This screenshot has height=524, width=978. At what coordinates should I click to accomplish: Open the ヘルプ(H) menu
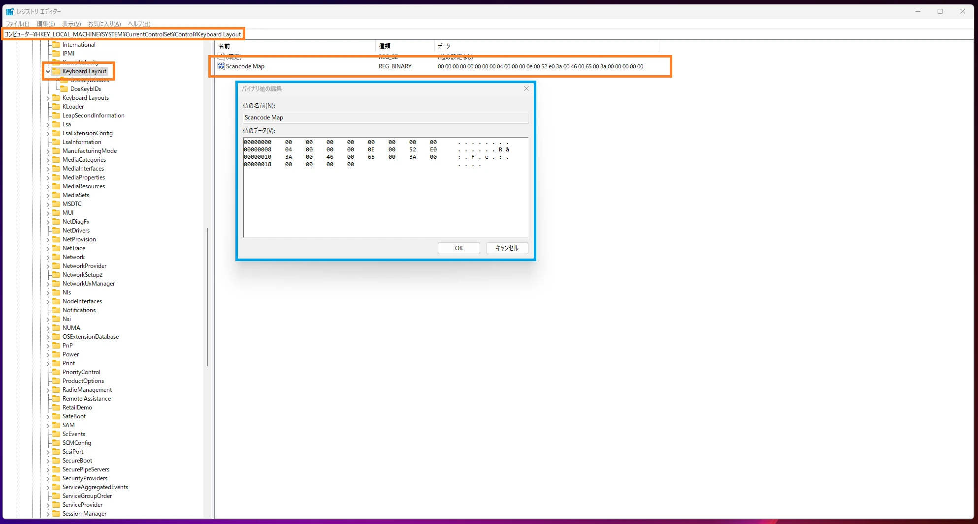point(139,24)
